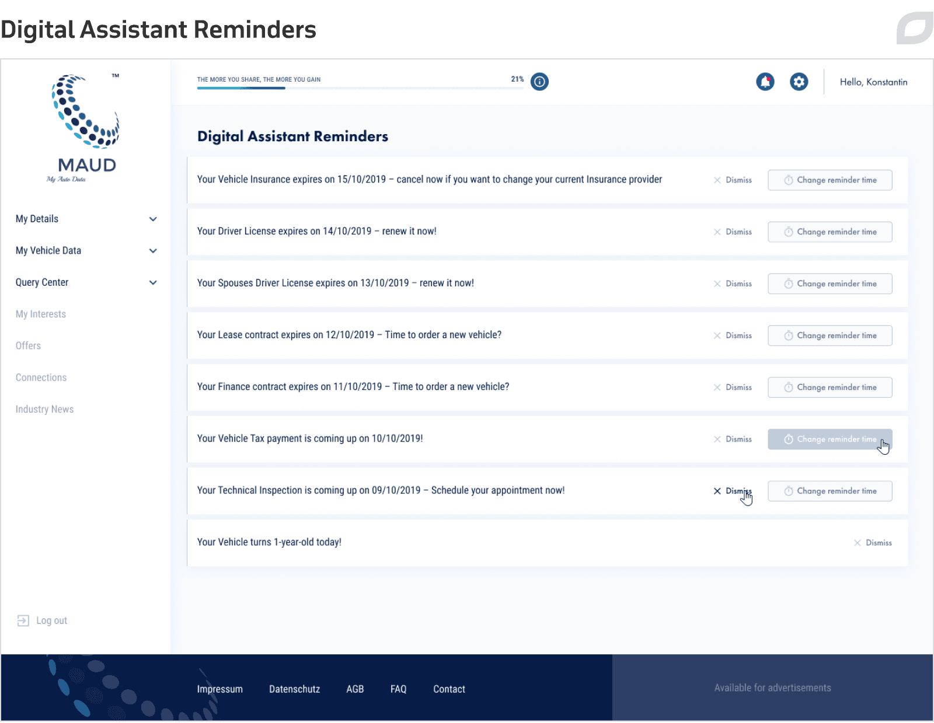Open Industry News
Viewport: 934px width, 723px height.
click(x=44, y=409)
